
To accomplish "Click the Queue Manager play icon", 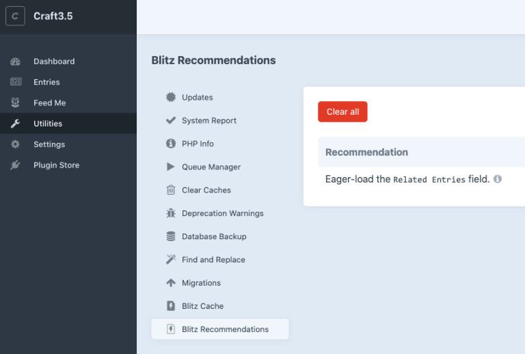I will tap(171, 167).
